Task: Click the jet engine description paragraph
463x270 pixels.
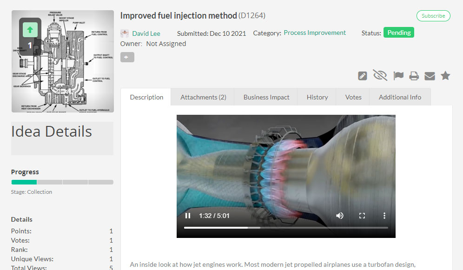Action: [x=272, y=265]
